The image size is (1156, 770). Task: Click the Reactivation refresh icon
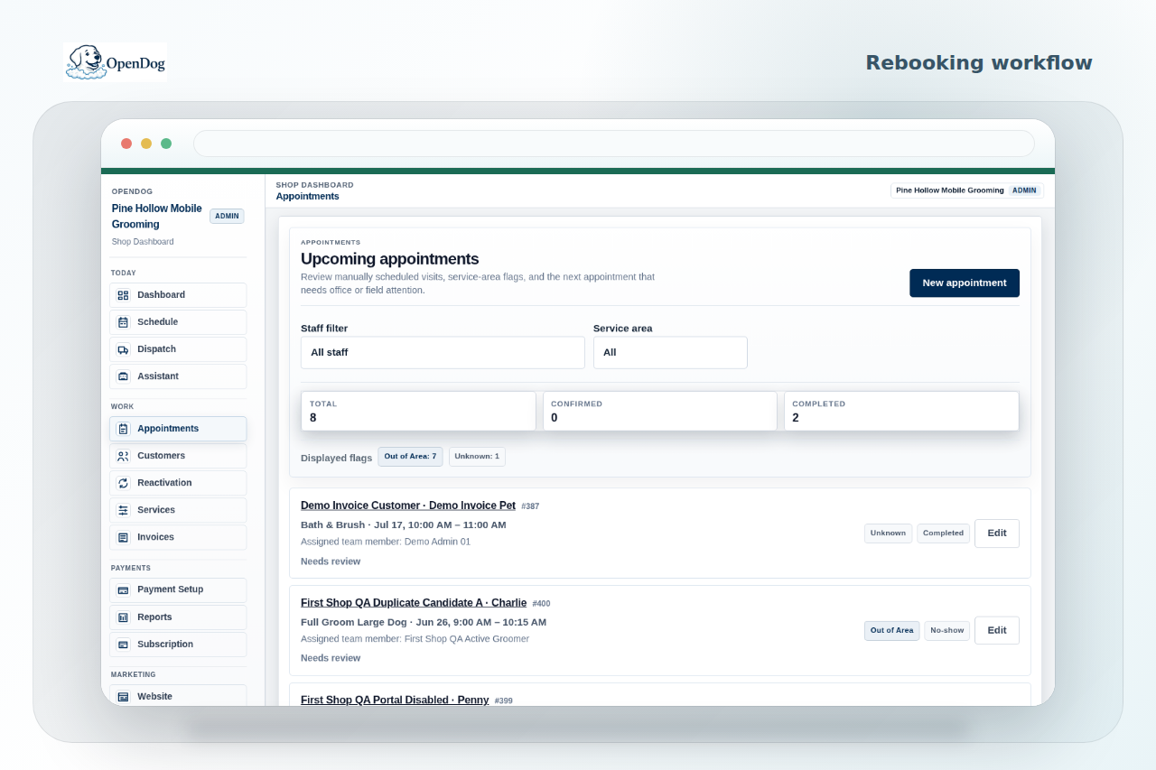click(x=123, y=483)
